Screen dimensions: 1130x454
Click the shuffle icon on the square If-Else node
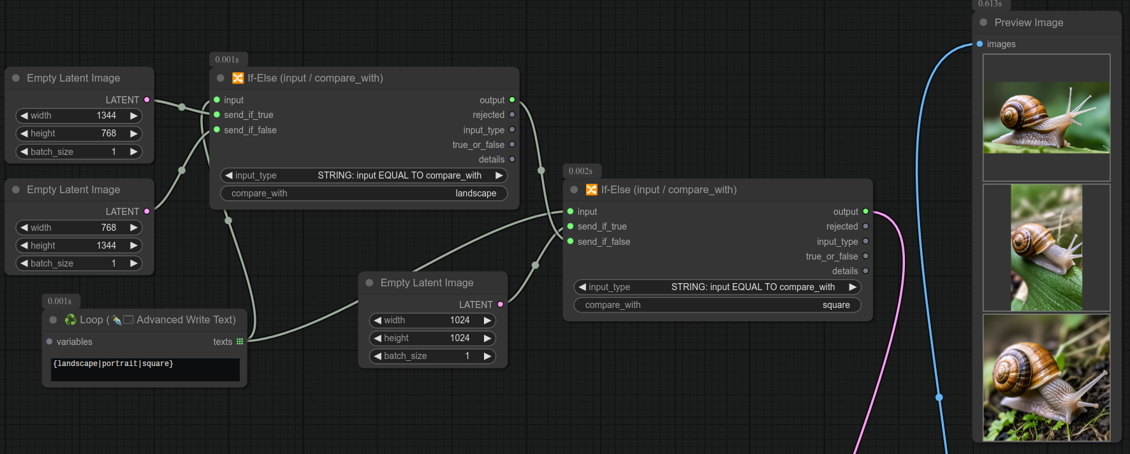coord(591,189)
